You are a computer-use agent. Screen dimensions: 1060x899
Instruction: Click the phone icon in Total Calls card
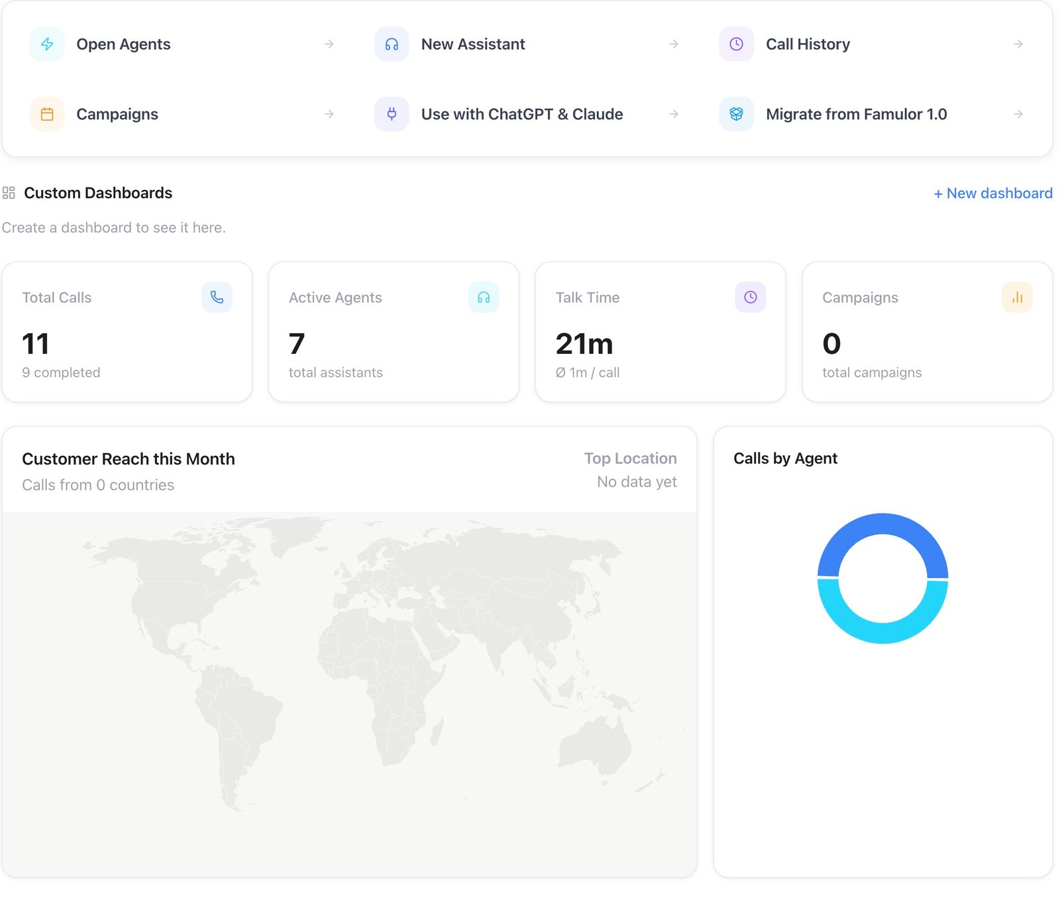pyautogui.click(x=217, y=297)
